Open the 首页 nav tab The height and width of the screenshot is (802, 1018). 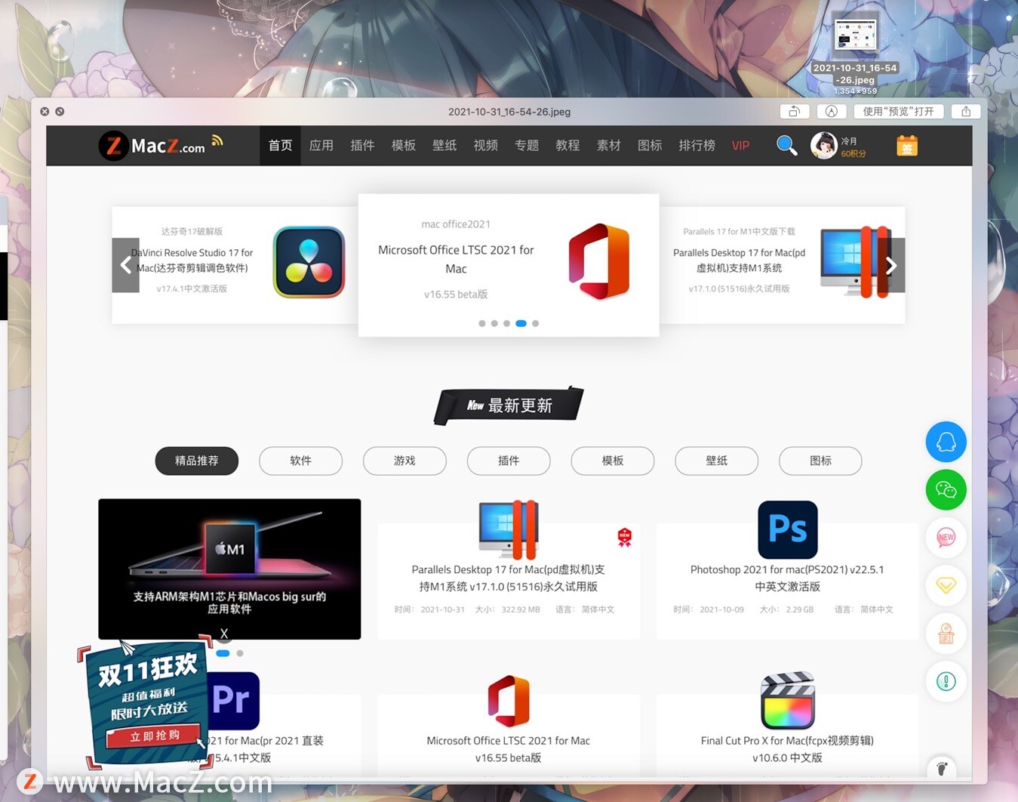[x=280, y=145]
